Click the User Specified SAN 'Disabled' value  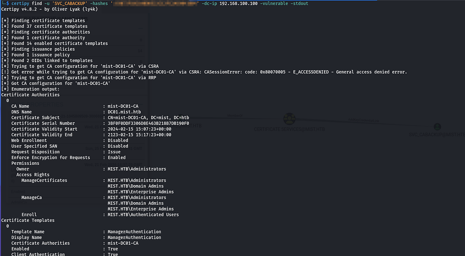[x=118, y=146]
